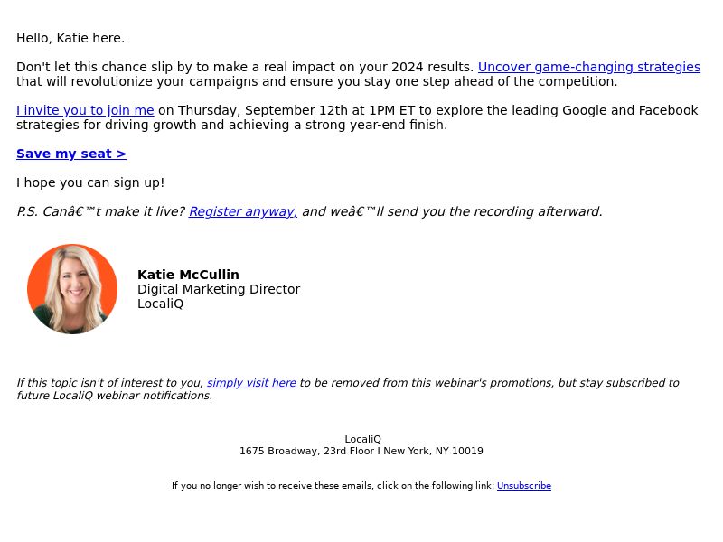Click the centered 'LocaliQ' footer heading
Screen dimensions: 723x542
coord(362,439)
